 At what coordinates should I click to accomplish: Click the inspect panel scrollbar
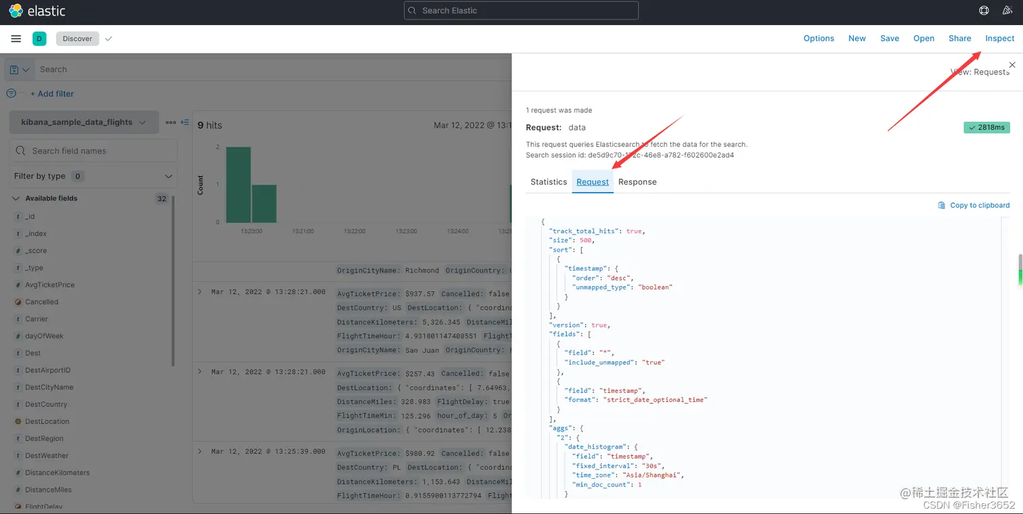pos(1020,269)
